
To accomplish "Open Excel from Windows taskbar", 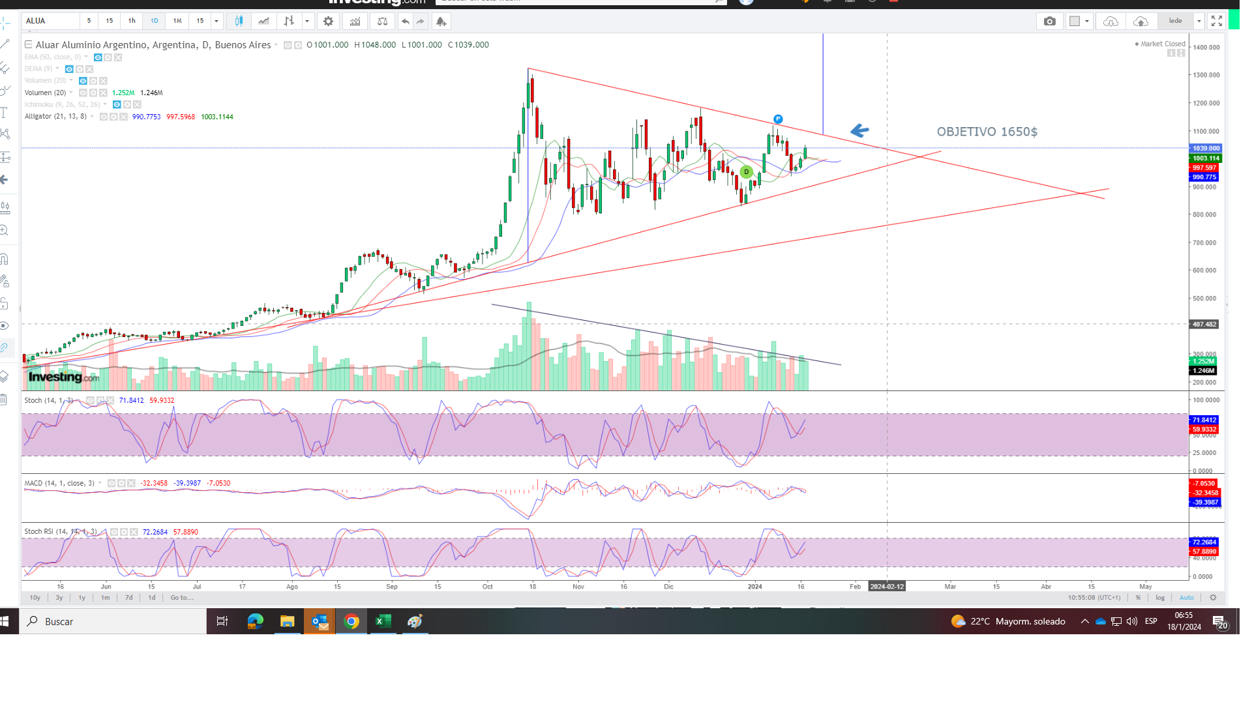I will click(x=383, y=621).
